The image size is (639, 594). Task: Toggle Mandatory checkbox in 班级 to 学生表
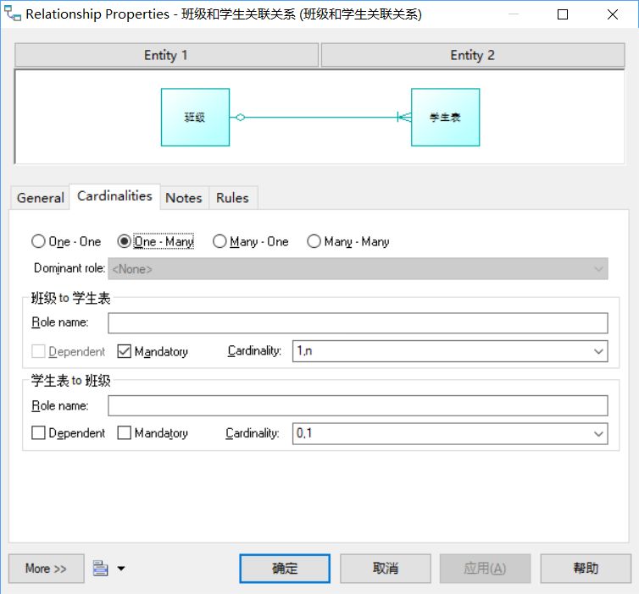pyautogui.click(x=124, y=351)
